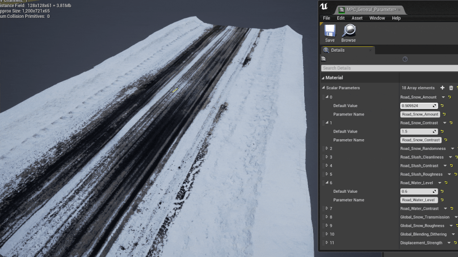Expand array element 10

[327, 234]
